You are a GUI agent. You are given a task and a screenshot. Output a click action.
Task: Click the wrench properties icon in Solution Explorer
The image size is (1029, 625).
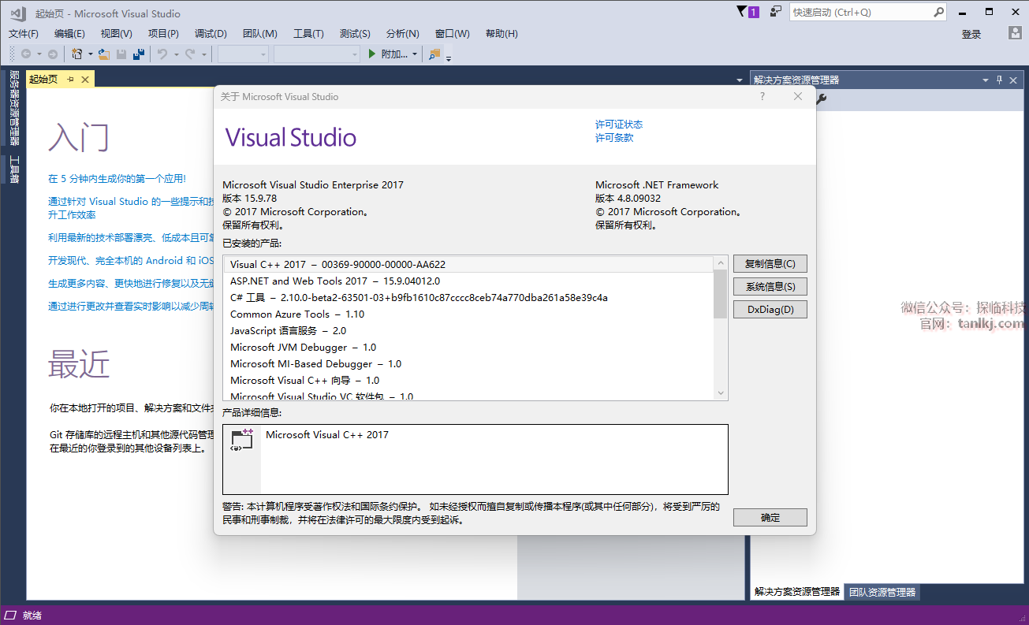pos(821,99)
